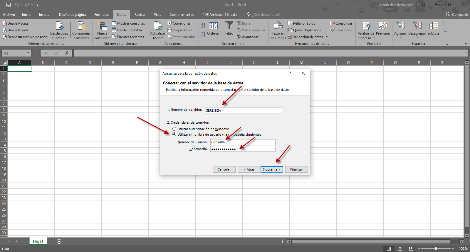Image resolution: width=470 pixels, height=252 pixels.
Task: Save the workbook with the floppy icon
Action: pos(9,5)
